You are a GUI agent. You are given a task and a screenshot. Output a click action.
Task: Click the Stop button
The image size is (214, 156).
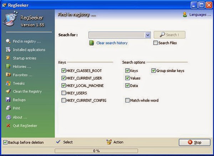195,142
